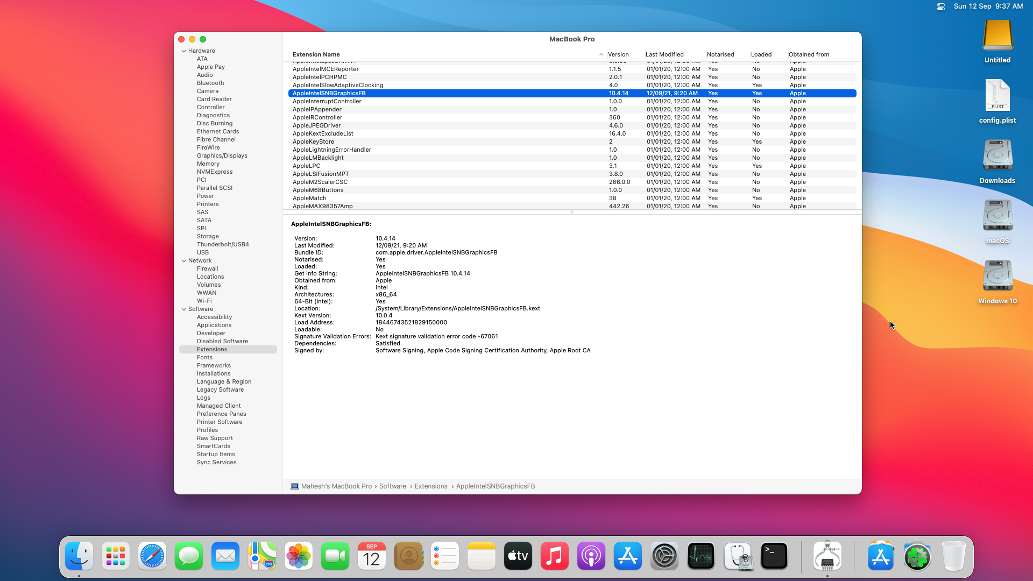Click the Control Centre menu bar icon
1033x581 pixels.
pos(940,6)
